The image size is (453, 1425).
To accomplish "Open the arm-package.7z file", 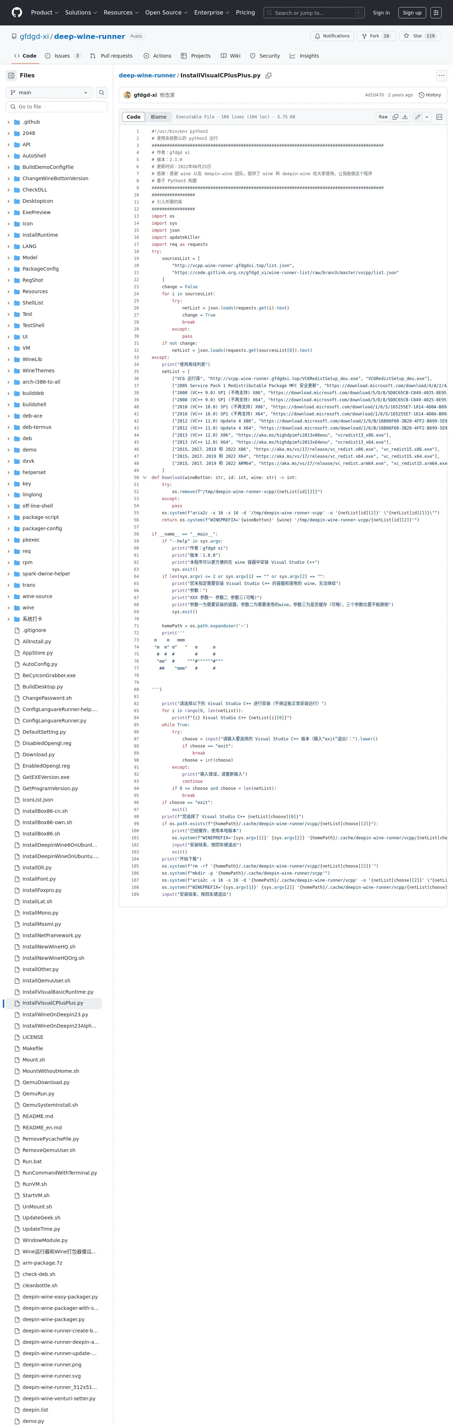I will coord(42,1263).
